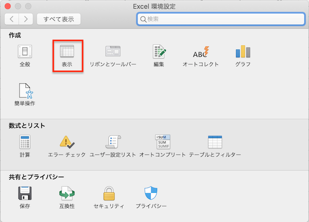Open the 計算 (Calculation) preferences
This screenshot has height=222, width=309.
point(25,146)
